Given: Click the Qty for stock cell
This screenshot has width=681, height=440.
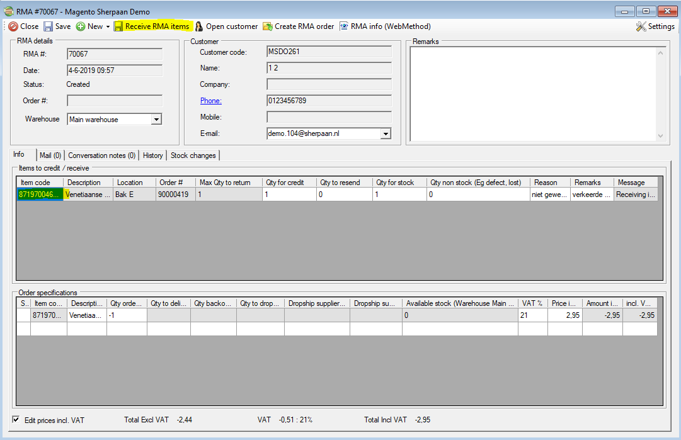Looking at the screenshot, I should coord(400,195).
